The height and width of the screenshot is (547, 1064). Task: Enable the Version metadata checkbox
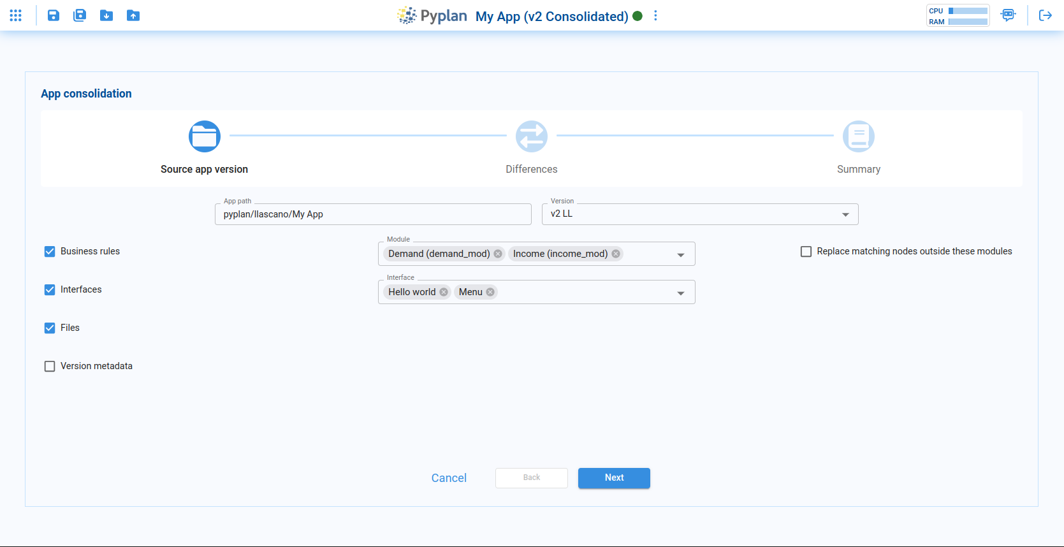tap(50, 366)
